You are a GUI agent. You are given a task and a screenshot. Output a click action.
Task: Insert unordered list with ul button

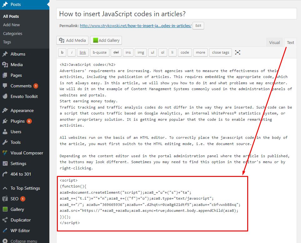tap(153, 52)
